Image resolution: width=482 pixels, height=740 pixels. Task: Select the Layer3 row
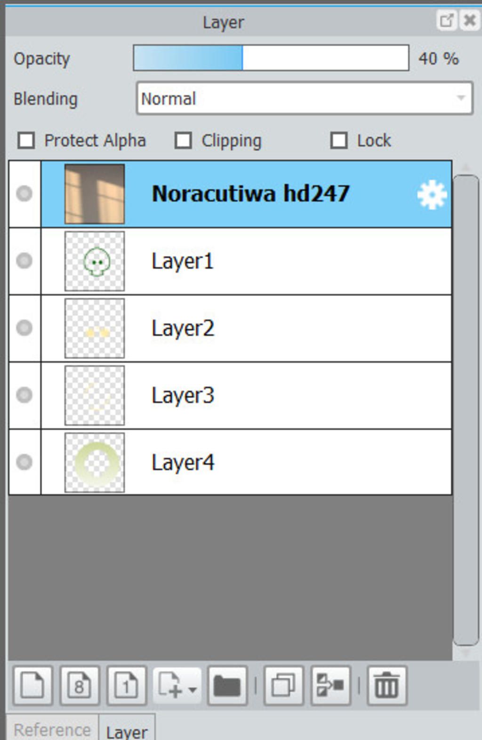[230, 395]
